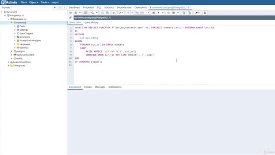
Task: Expand the Extensions node
Action: pyautogui.click(x=15, y=37)
